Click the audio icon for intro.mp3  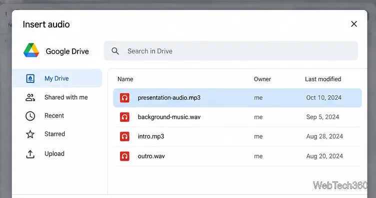coord(124,137)
